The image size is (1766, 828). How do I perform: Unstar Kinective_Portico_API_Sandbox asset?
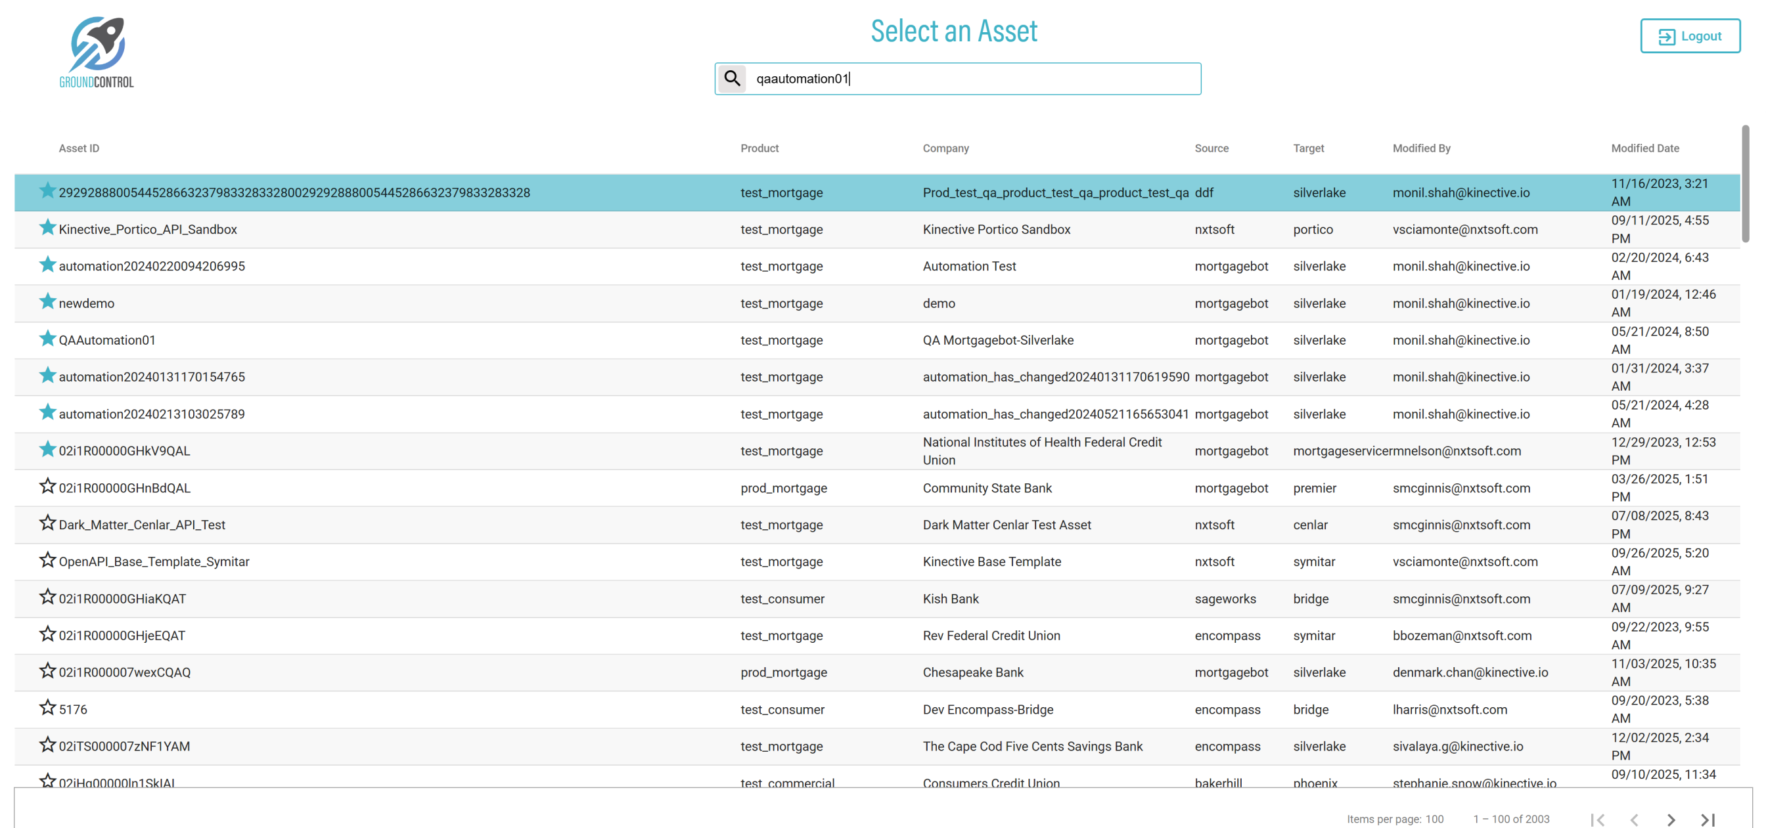click(x=47, y=228)
